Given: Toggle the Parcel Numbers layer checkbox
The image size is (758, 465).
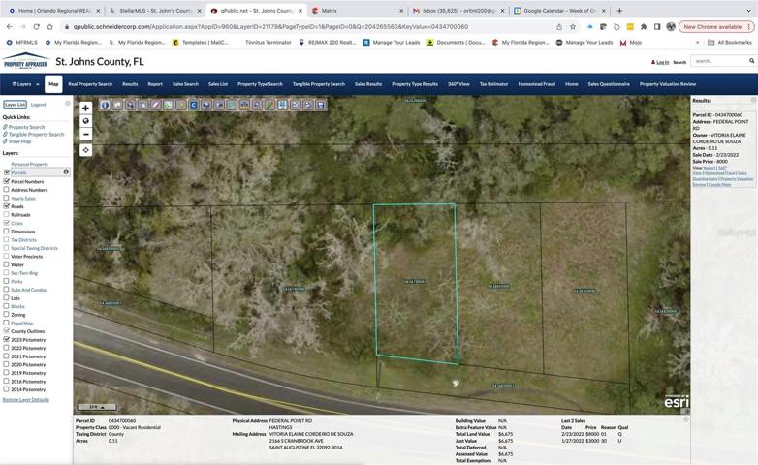Looking at the screenshot, I should tap(6, 181).
